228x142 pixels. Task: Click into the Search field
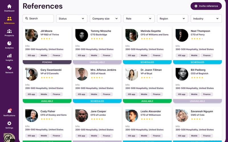(x=38, y=18)
